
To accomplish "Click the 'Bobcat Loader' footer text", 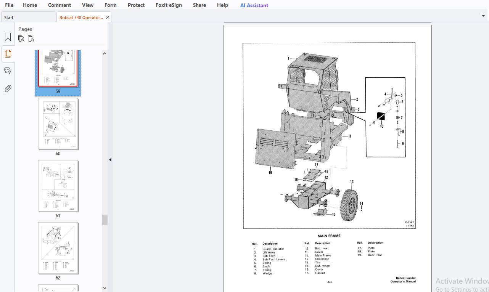I will tap(405, 278).
